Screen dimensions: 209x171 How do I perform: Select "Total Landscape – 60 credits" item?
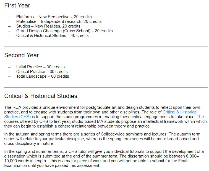[x=43, y=76]
